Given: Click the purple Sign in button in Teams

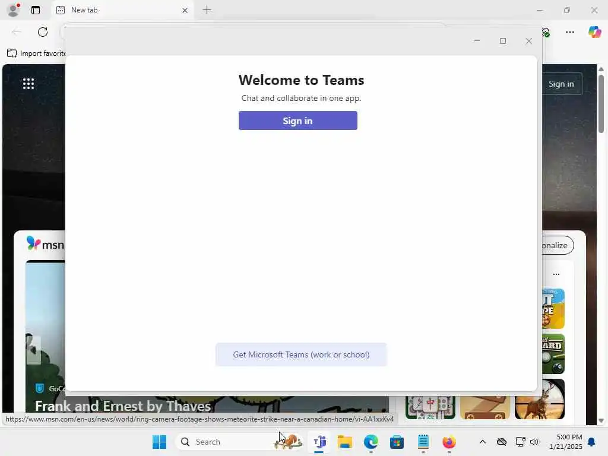Looking at the screenshot, I should 298,121.
